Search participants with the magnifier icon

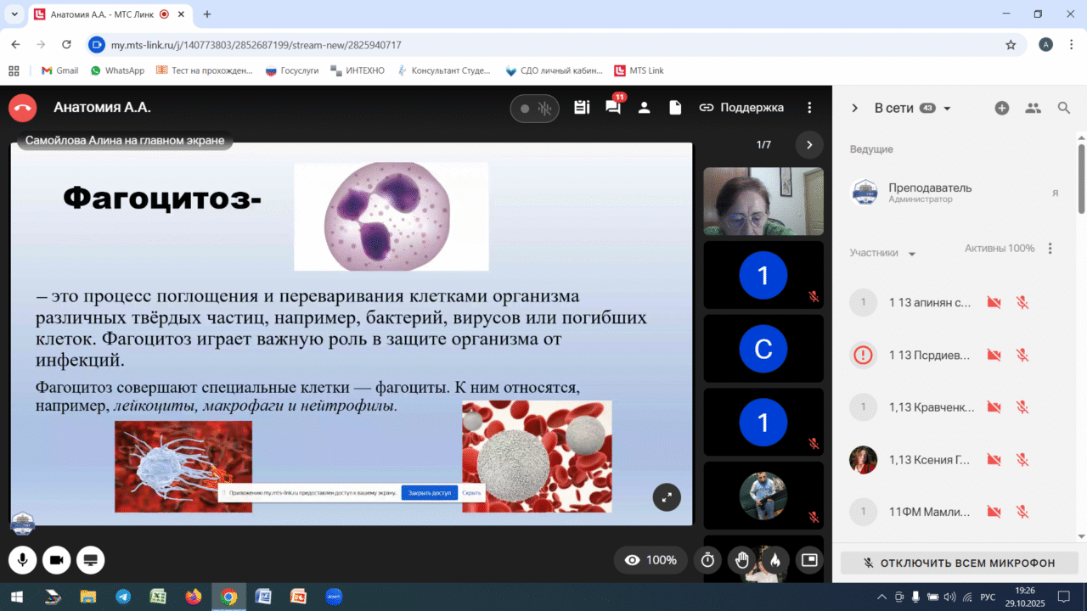pos(1063,108)
